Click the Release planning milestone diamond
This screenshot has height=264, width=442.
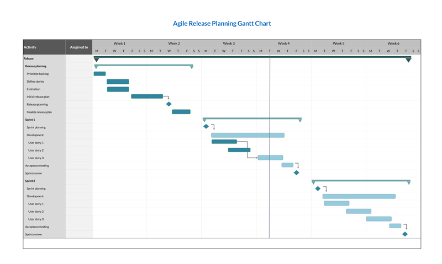click(x=169, y=104)
